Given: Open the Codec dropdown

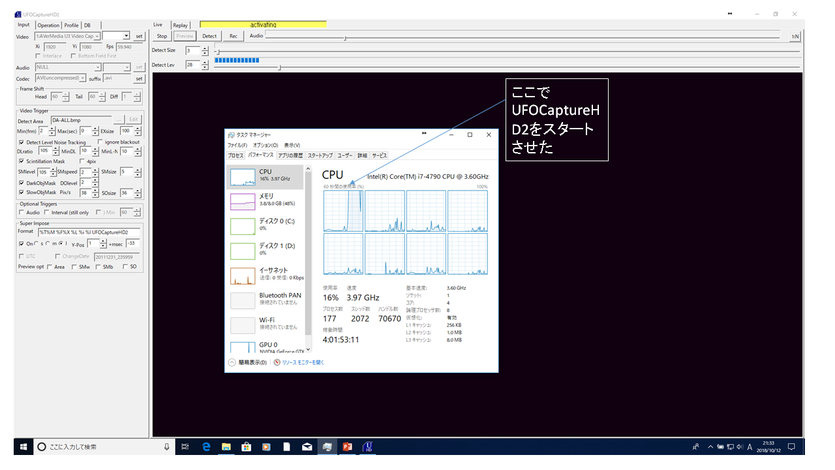Looking at the screenshot, I should coord(83,78).
